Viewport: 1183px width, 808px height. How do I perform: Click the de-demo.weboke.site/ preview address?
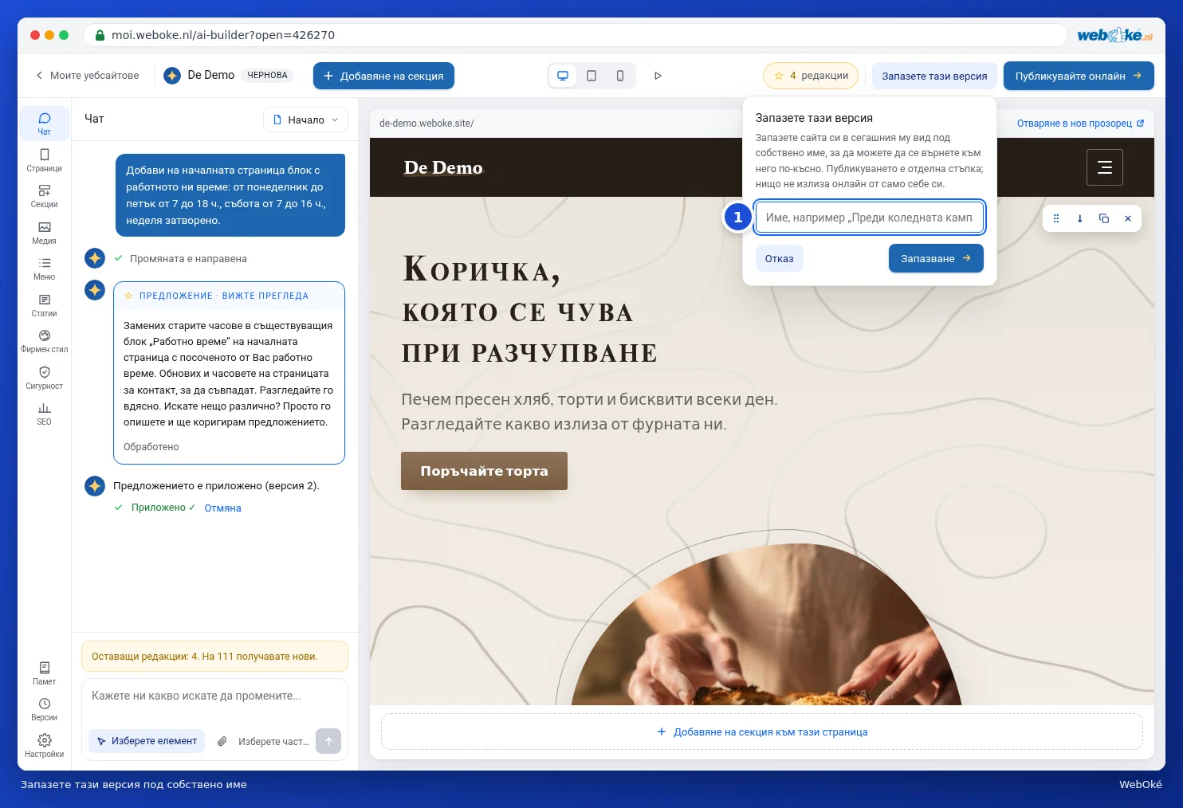426,124
